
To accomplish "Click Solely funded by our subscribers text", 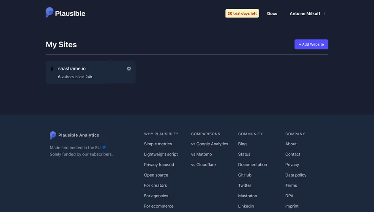I will click(x=81, y=154).
